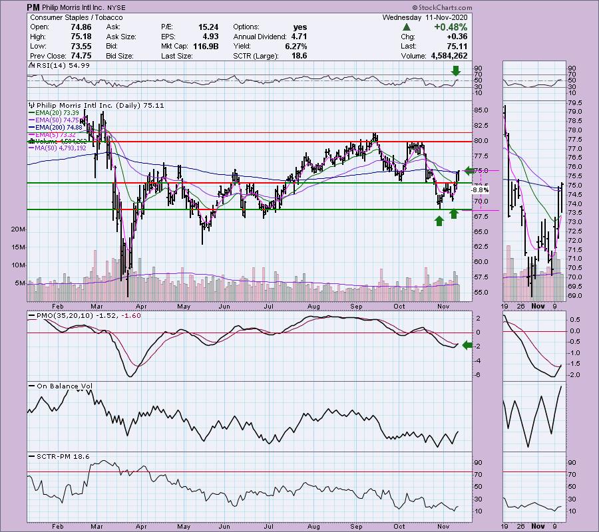Click the MA(50) 4,793,192 volume legend entry
The width and height of the screenshot is (599, 532).
click(x=58, y=148)
